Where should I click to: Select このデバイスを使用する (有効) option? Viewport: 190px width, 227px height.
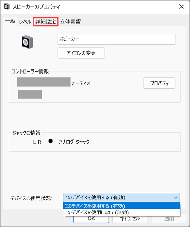click(122, 206)
